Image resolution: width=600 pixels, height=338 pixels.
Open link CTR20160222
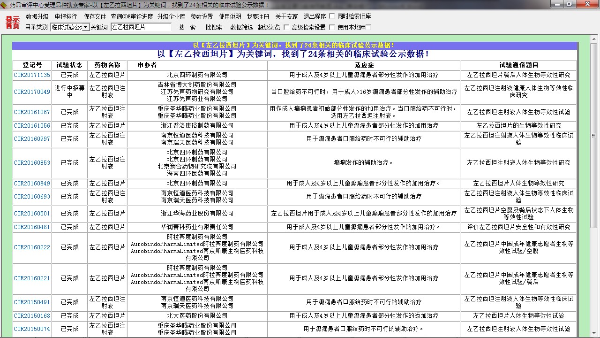[x=32, y=247]
